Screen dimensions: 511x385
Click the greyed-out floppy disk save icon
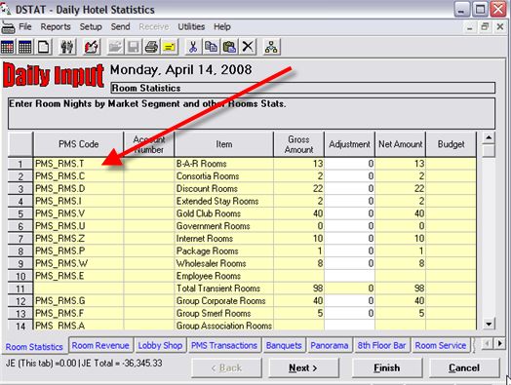tap(133, 47)
